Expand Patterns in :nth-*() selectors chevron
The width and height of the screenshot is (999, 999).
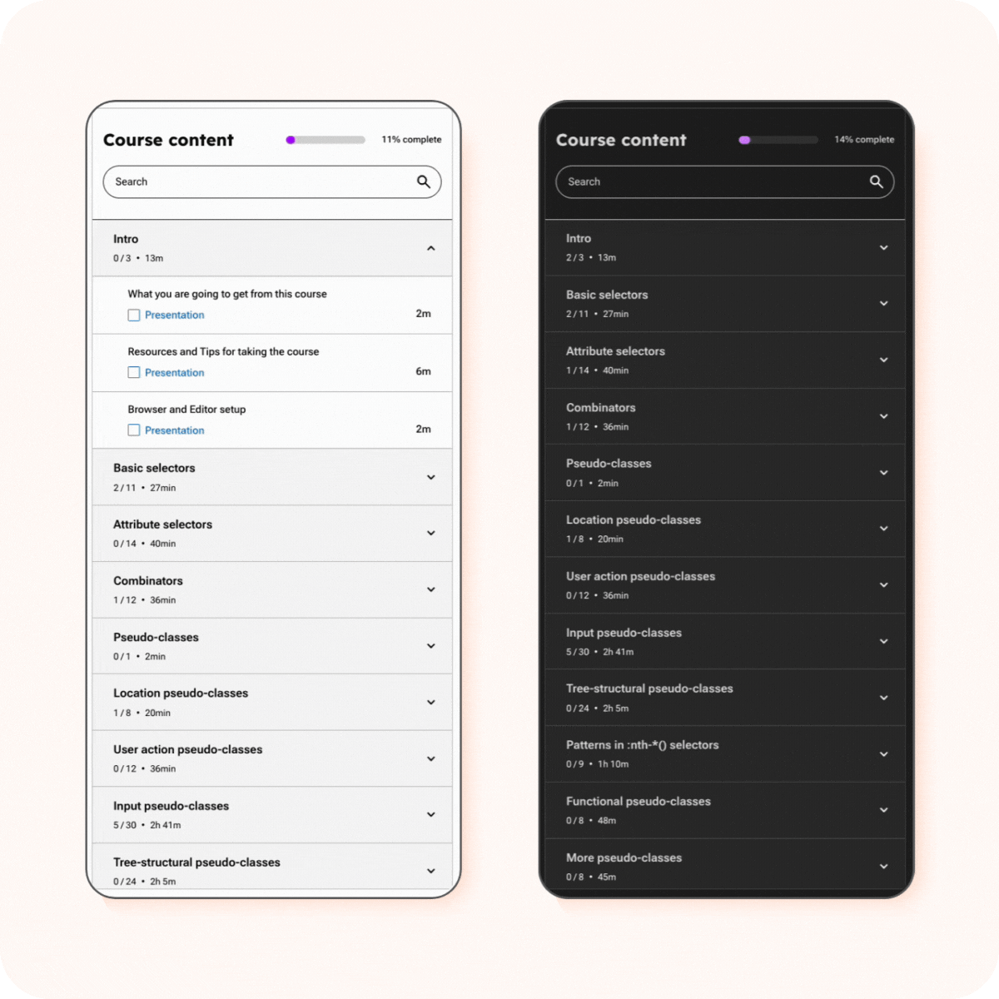tap(883, 754)
